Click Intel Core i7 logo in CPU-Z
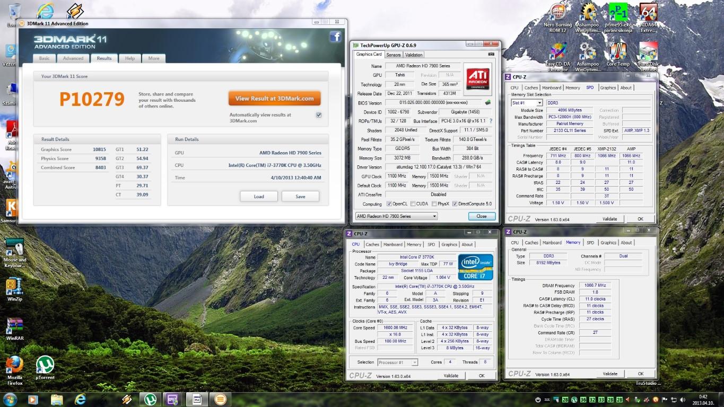 point(476,267)
